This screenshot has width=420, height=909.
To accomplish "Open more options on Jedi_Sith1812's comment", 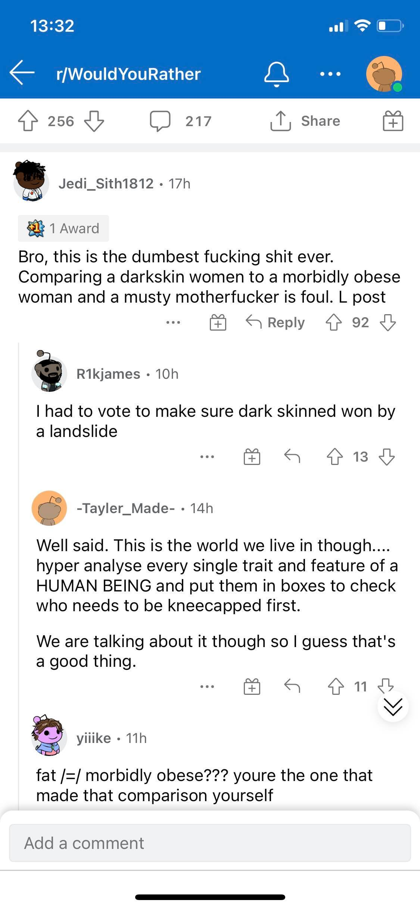I will (173, 322).
